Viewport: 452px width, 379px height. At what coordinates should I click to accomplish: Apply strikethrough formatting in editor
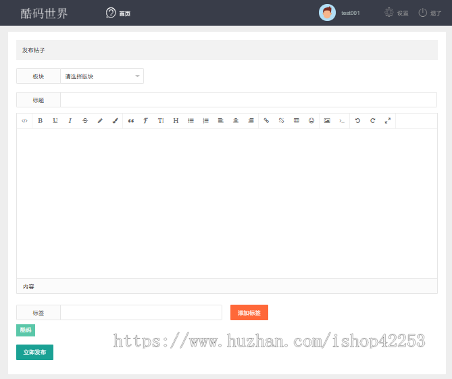click(x=85, y=121)
